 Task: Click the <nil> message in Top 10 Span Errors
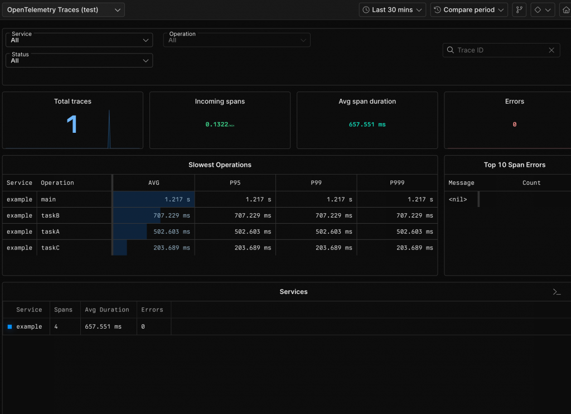click(x=458, y=199)
